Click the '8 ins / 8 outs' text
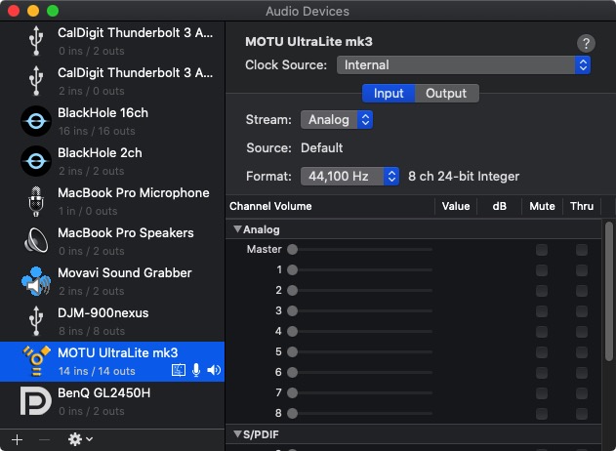The height and width of the screenshot is (451, 616). coord(92,331)
